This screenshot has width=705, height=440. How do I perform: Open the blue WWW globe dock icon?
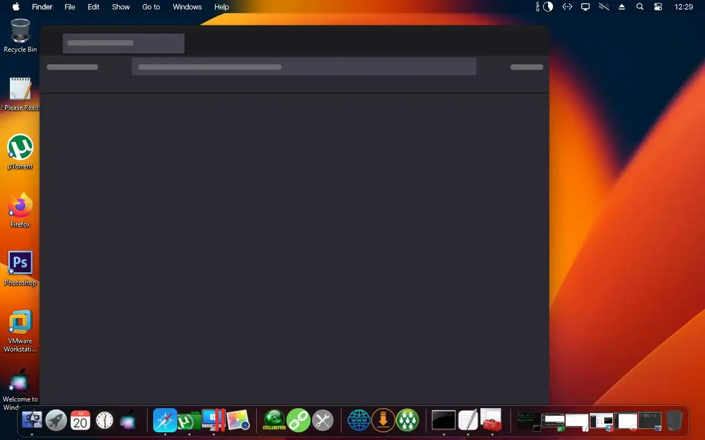pos(359,421)
